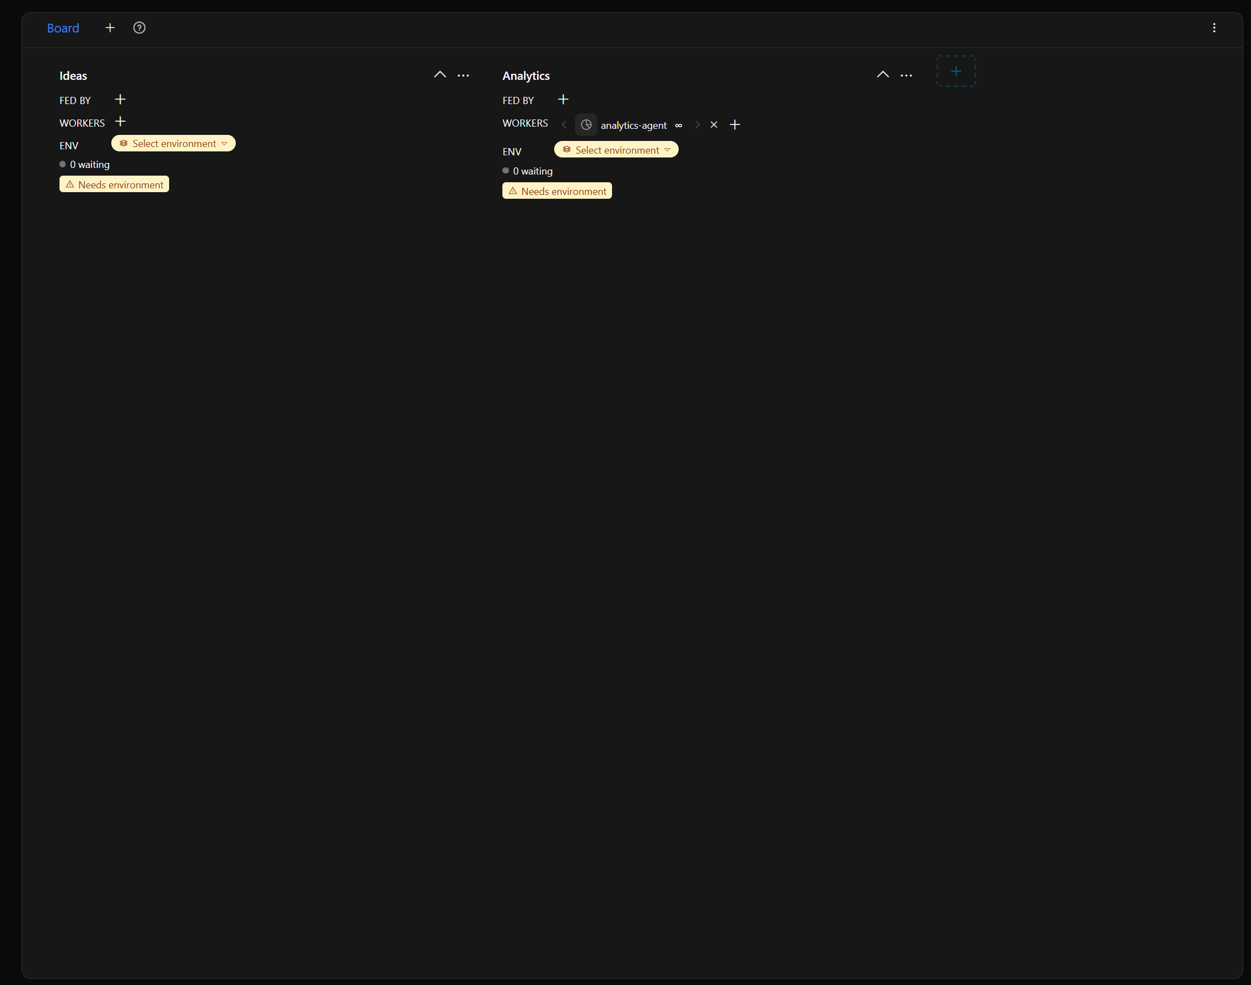Open the Analytics column options menu
1251x985 pixels.
[x=907, y=75]
